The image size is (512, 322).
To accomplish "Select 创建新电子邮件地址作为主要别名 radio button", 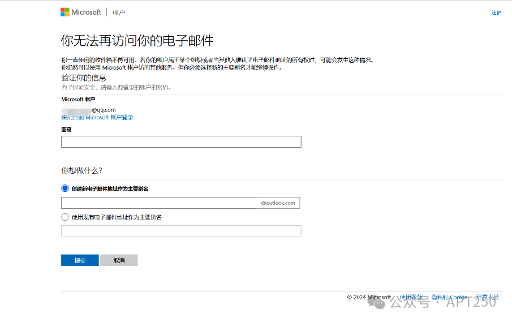I will click(65, 188).
